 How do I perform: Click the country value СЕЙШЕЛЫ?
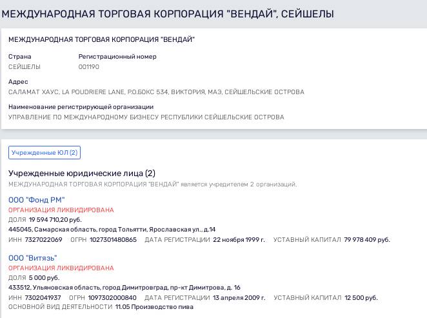pos(25,66)
